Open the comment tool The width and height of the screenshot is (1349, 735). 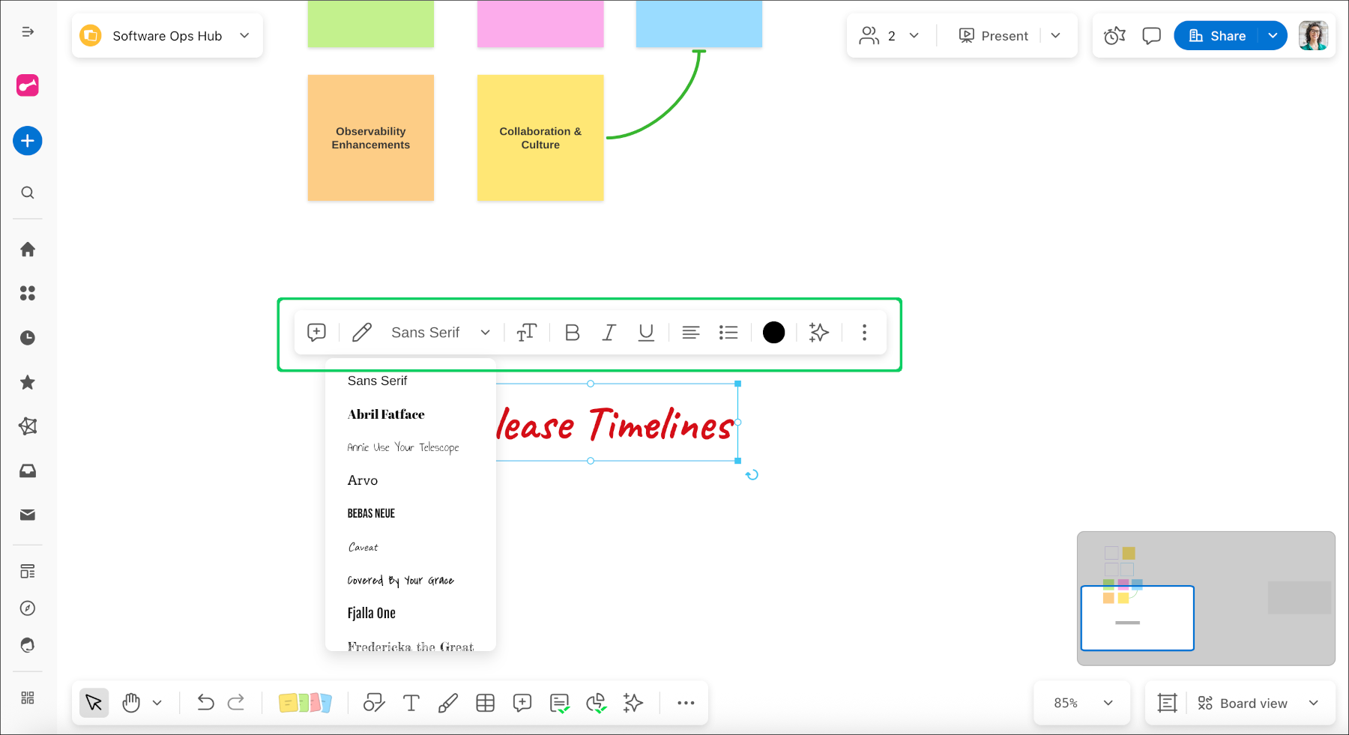(x=522, y=703)
